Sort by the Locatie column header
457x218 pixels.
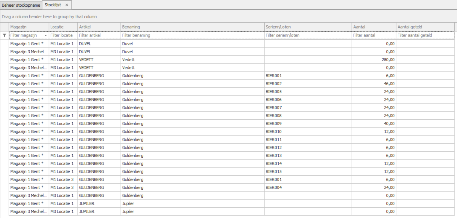click(x=63, y=27)
